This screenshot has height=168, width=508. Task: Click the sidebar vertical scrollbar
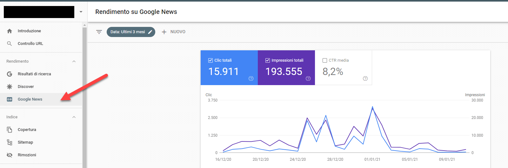tap(84, 97)
